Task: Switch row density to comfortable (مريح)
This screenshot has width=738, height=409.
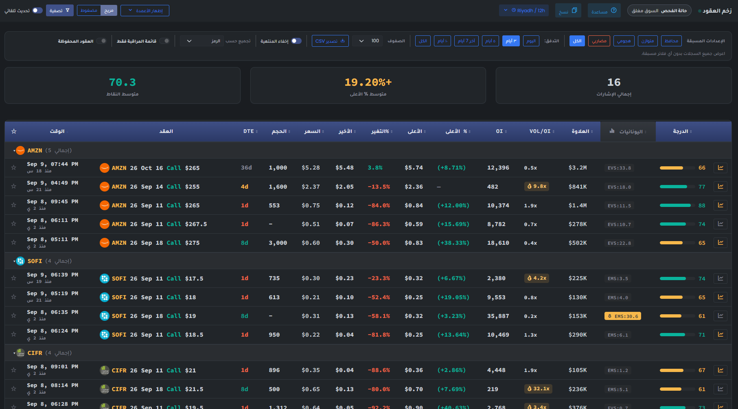Action: 109,11
